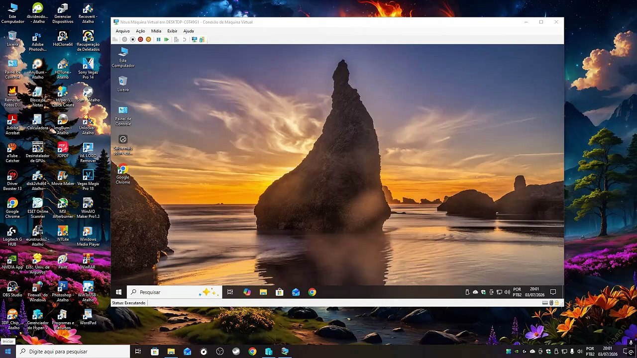Open the Ação menu
The height and width of the screenshot is (358, 637).
[x=140, y=31]
